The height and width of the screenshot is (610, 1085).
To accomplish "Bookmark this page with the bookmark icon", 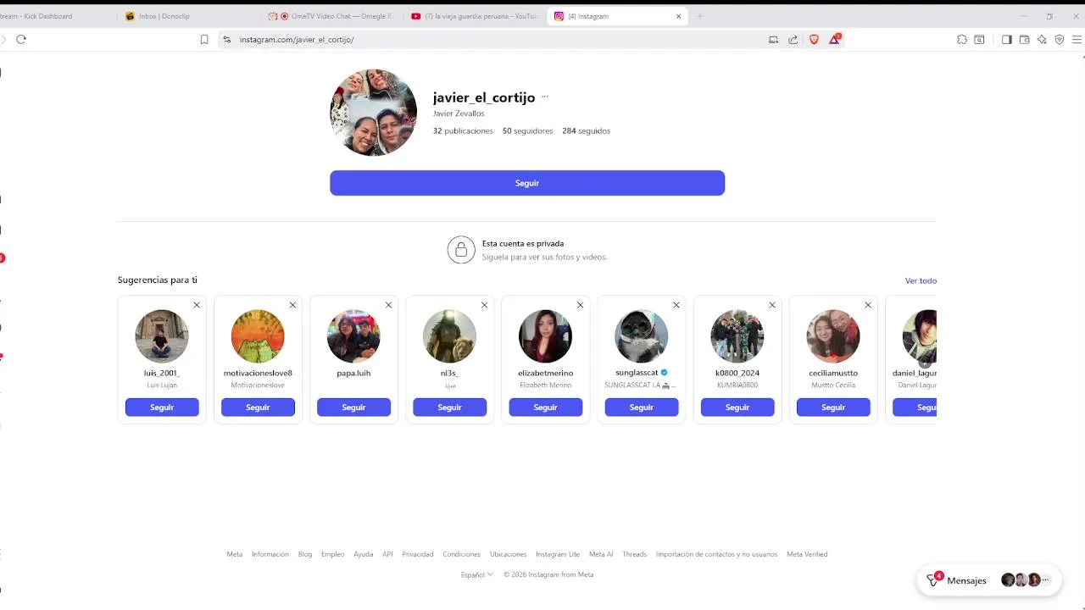I will 204,39.
